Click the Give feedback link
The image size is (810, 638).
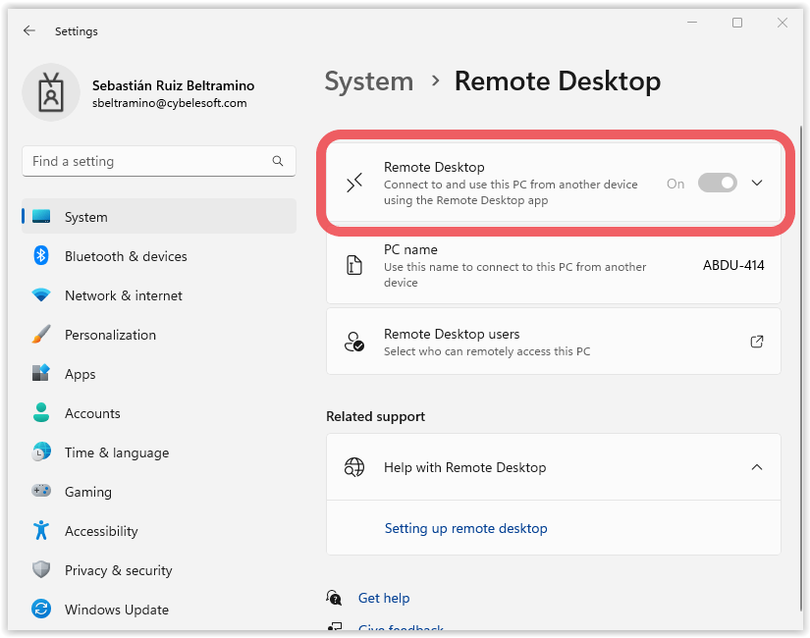click(402, 629)
